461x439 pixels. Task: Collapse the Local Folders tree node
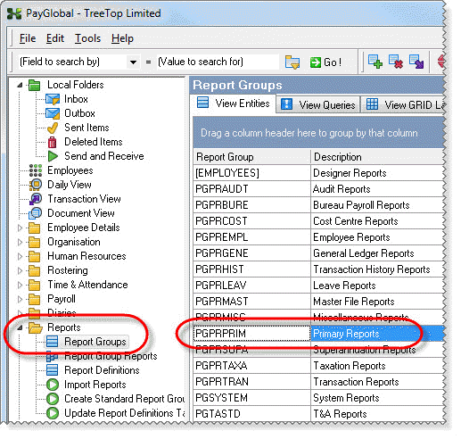20,85
